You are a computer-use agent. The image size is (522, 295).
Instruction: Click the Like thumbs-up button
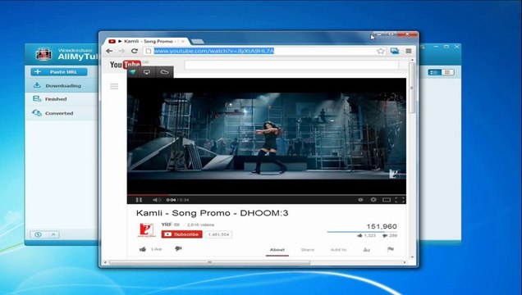(150, 249)
